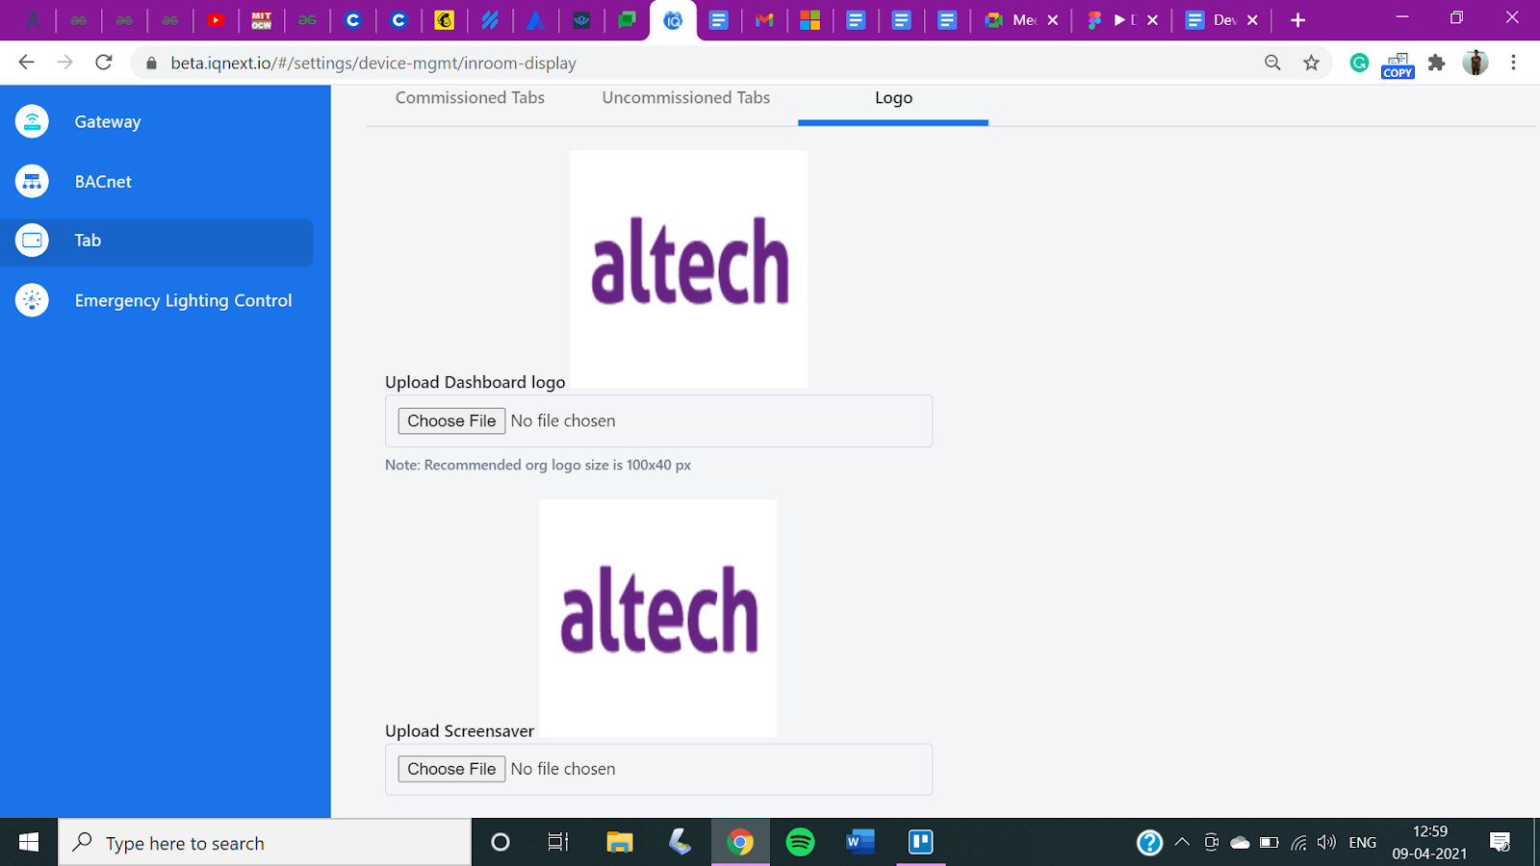
Task: Open the Grammarly extension
Action: pos(1359,63)
